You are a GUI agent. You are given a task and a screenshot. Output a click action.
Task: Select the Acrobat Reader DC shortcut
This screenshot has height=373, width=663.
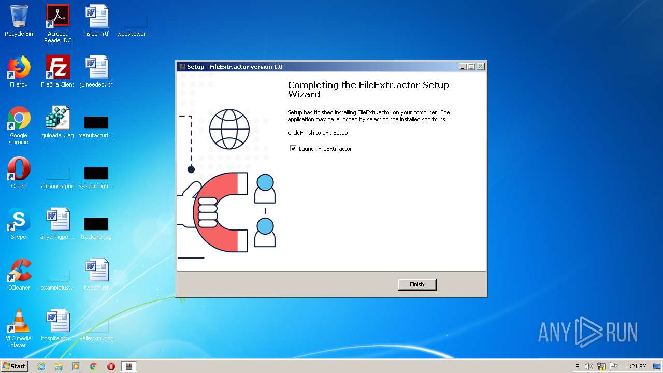pyautogui.click(x=57, y=24)
